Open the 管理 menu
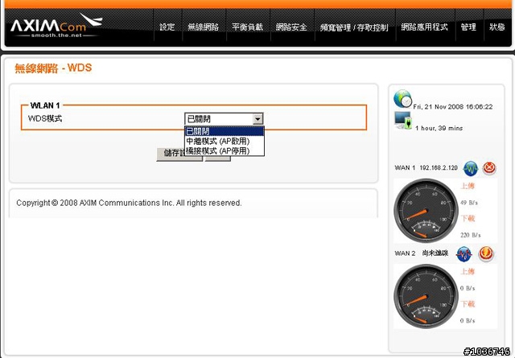This screenshot has height=358, width=515. [x=468, y=27]
